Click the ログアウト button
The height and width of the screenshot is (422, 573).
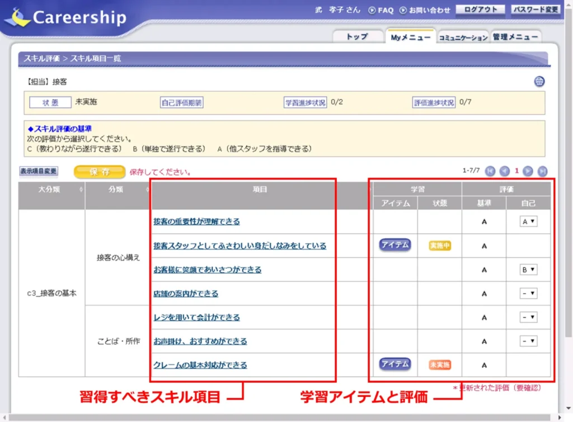(481, 10)
